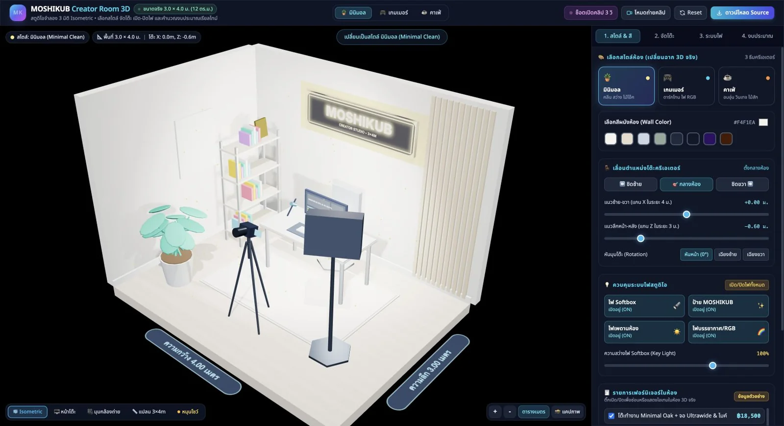Toggle the ไฟ Softbox light
This screenshot has height=426, width=784.
pyautogui.click(x=644, y=306)
